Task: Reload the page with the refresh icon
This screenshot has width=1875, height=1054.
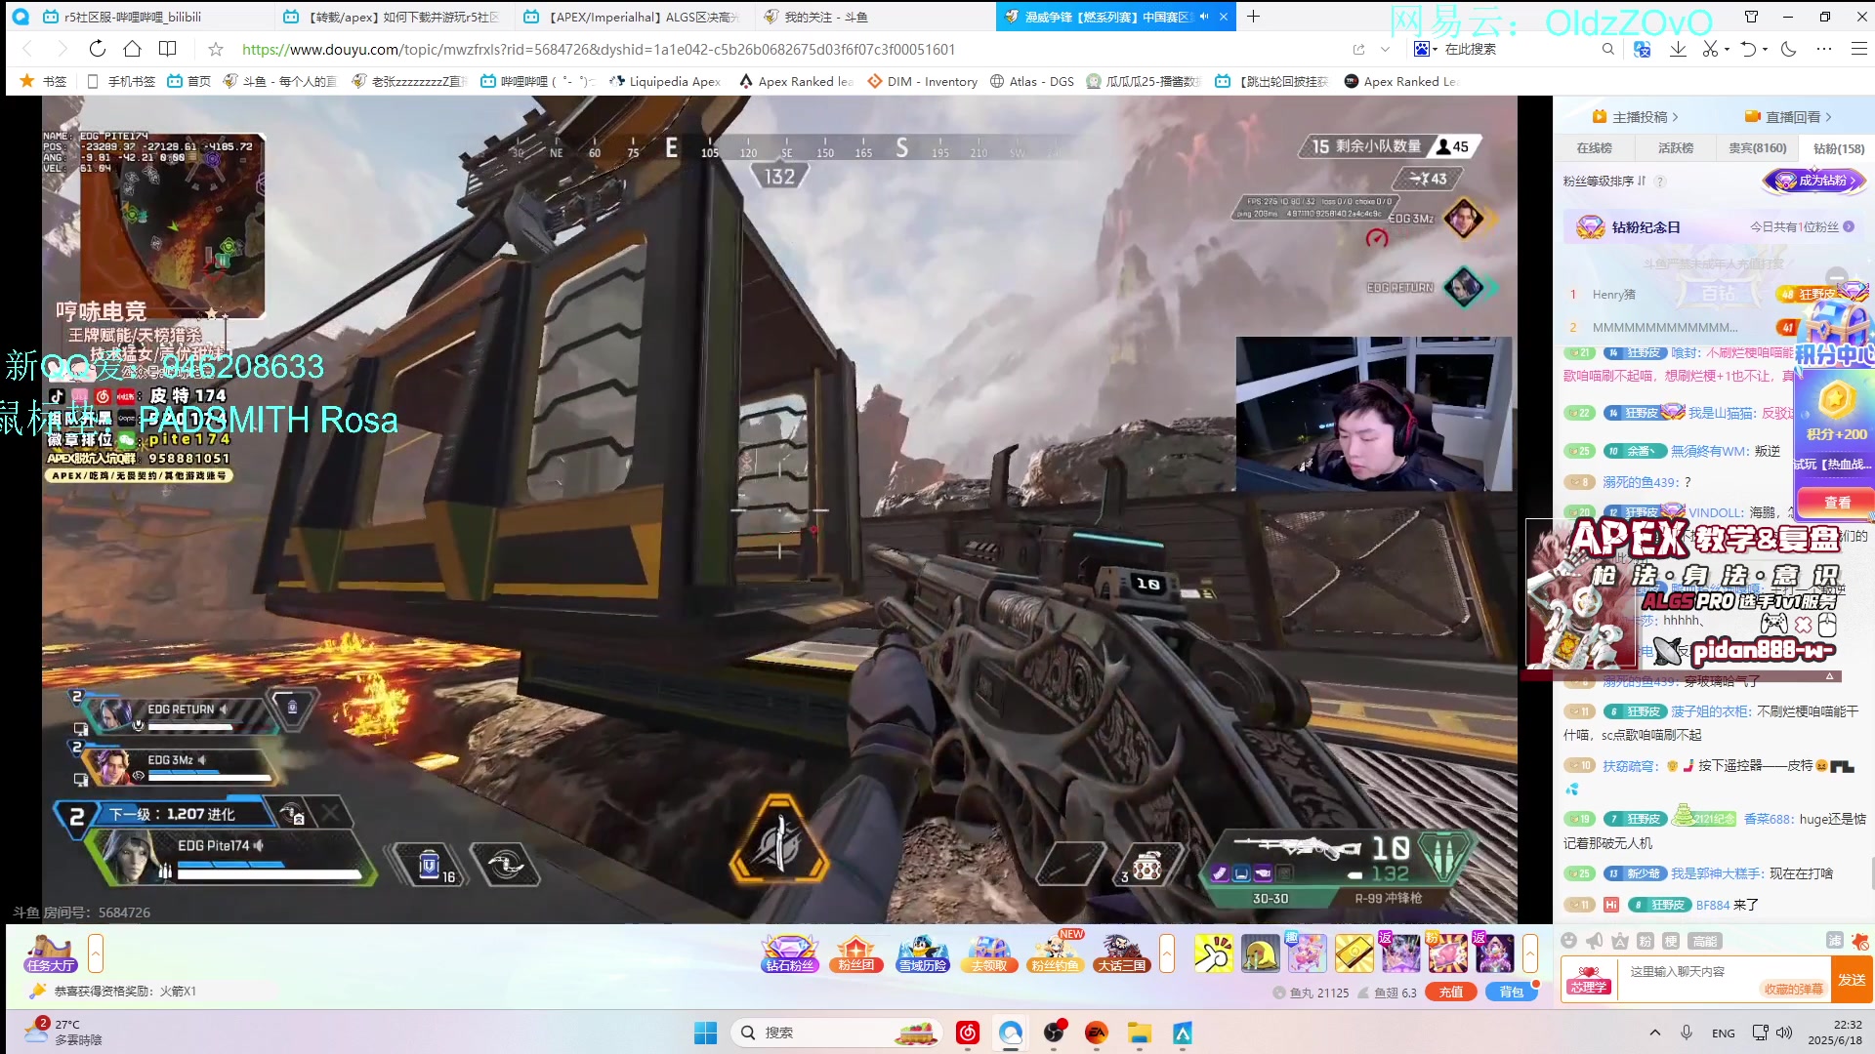Action: tap(97, 49)
